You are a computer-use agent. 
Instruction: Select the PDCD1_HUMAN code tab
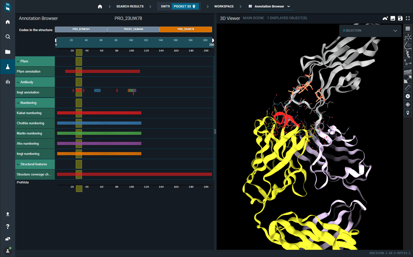(x=133, y=29)
